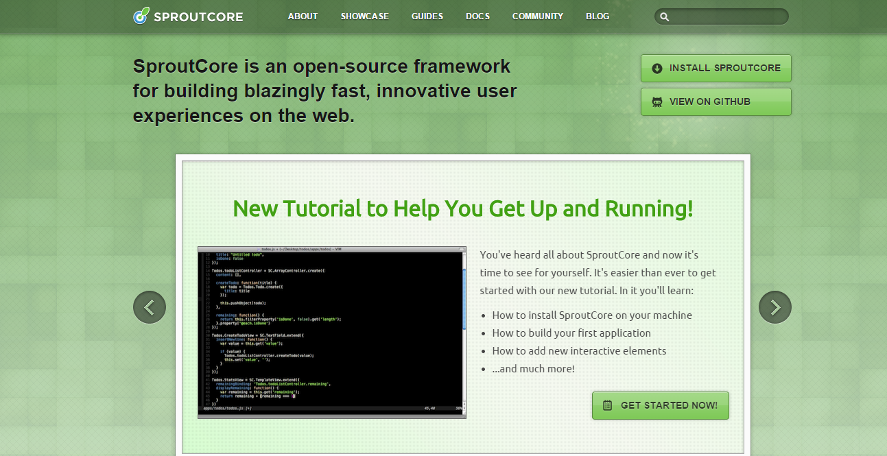
Task: Go to the Blog
Action: 598,16
